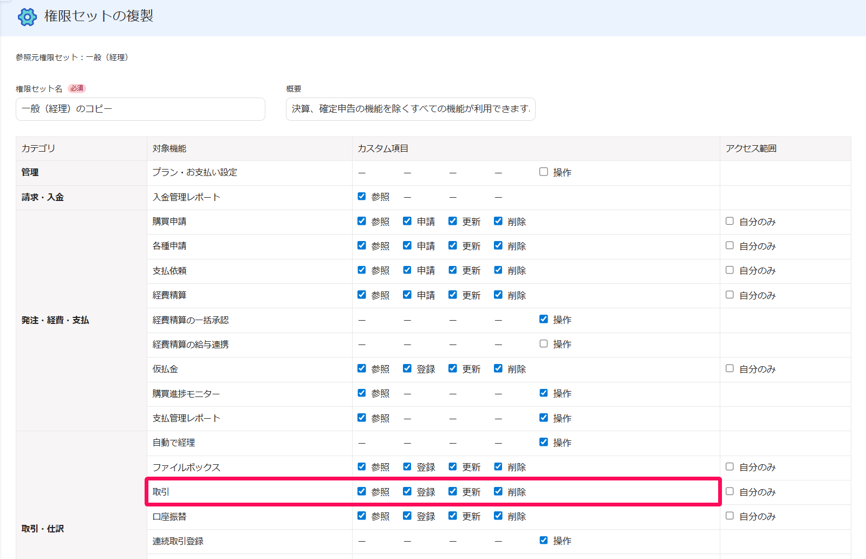Uncheck 参照 for 取引 row

(362, 491)
